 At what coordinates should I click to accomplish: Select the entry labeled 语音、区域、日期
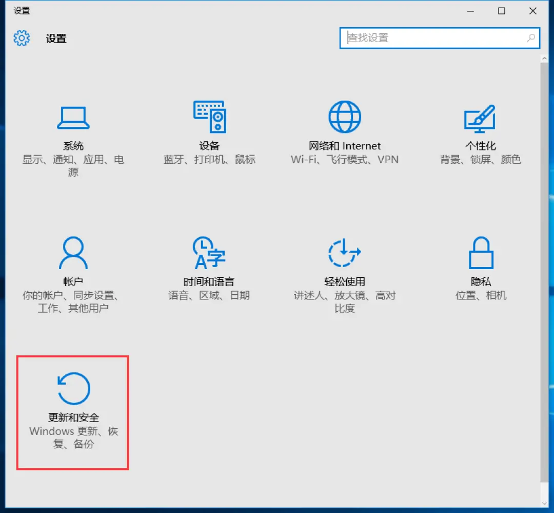point(209,296)
